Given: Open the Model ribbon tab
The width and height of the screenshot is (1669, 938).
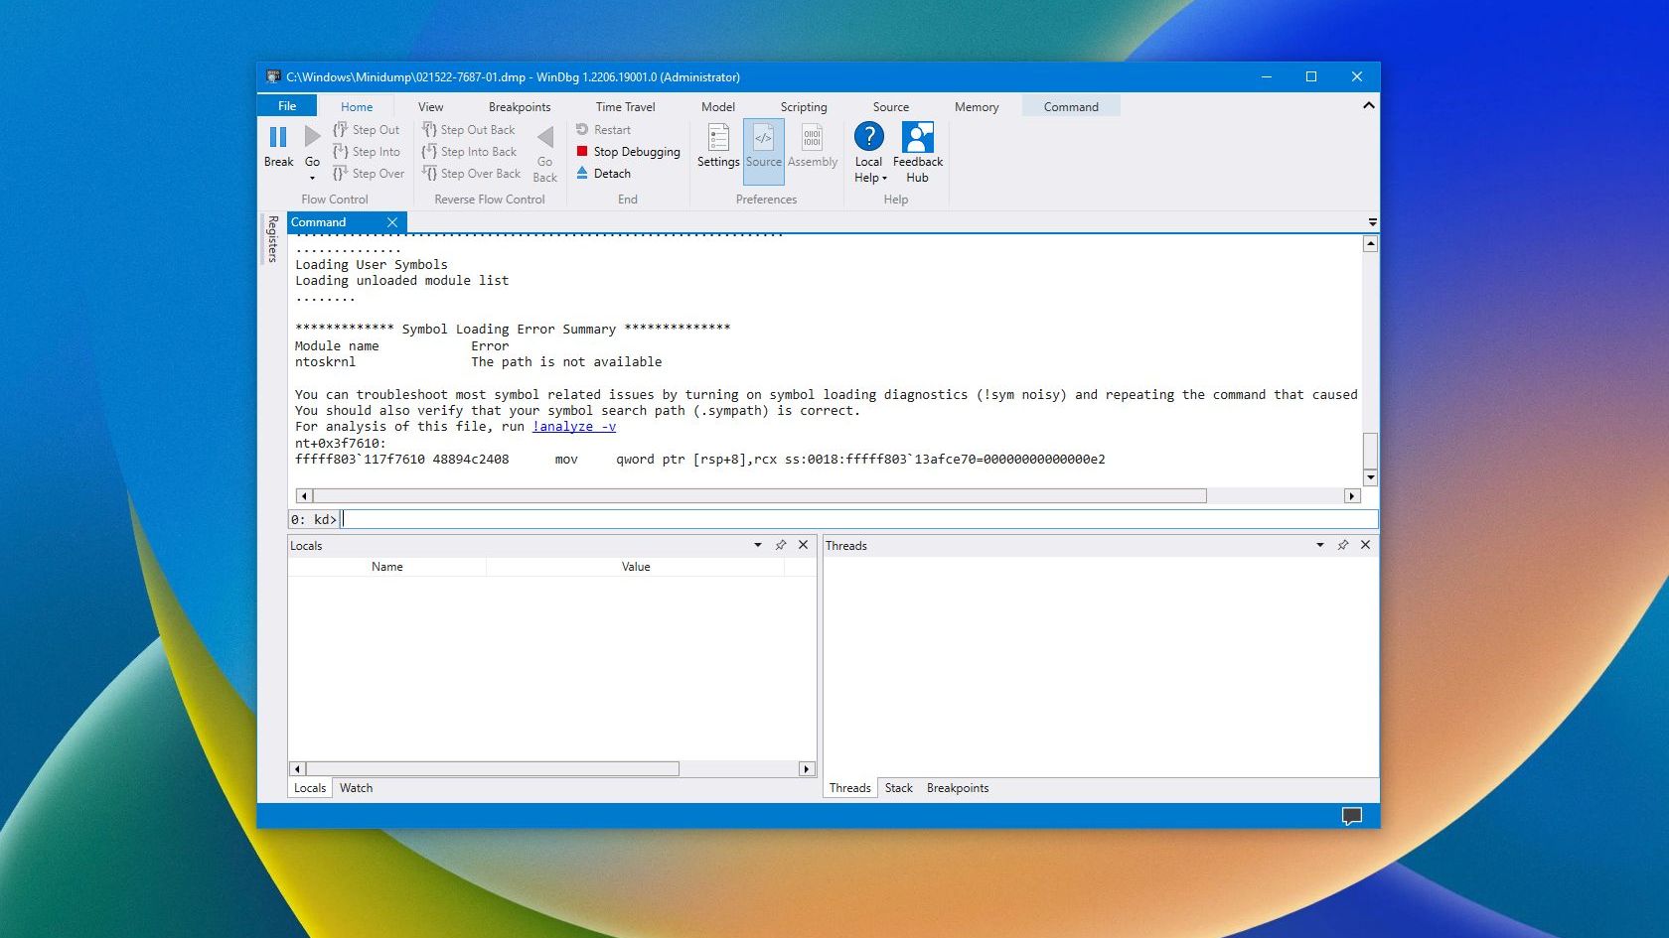Looking at the screenshot, I should [717, 106].
